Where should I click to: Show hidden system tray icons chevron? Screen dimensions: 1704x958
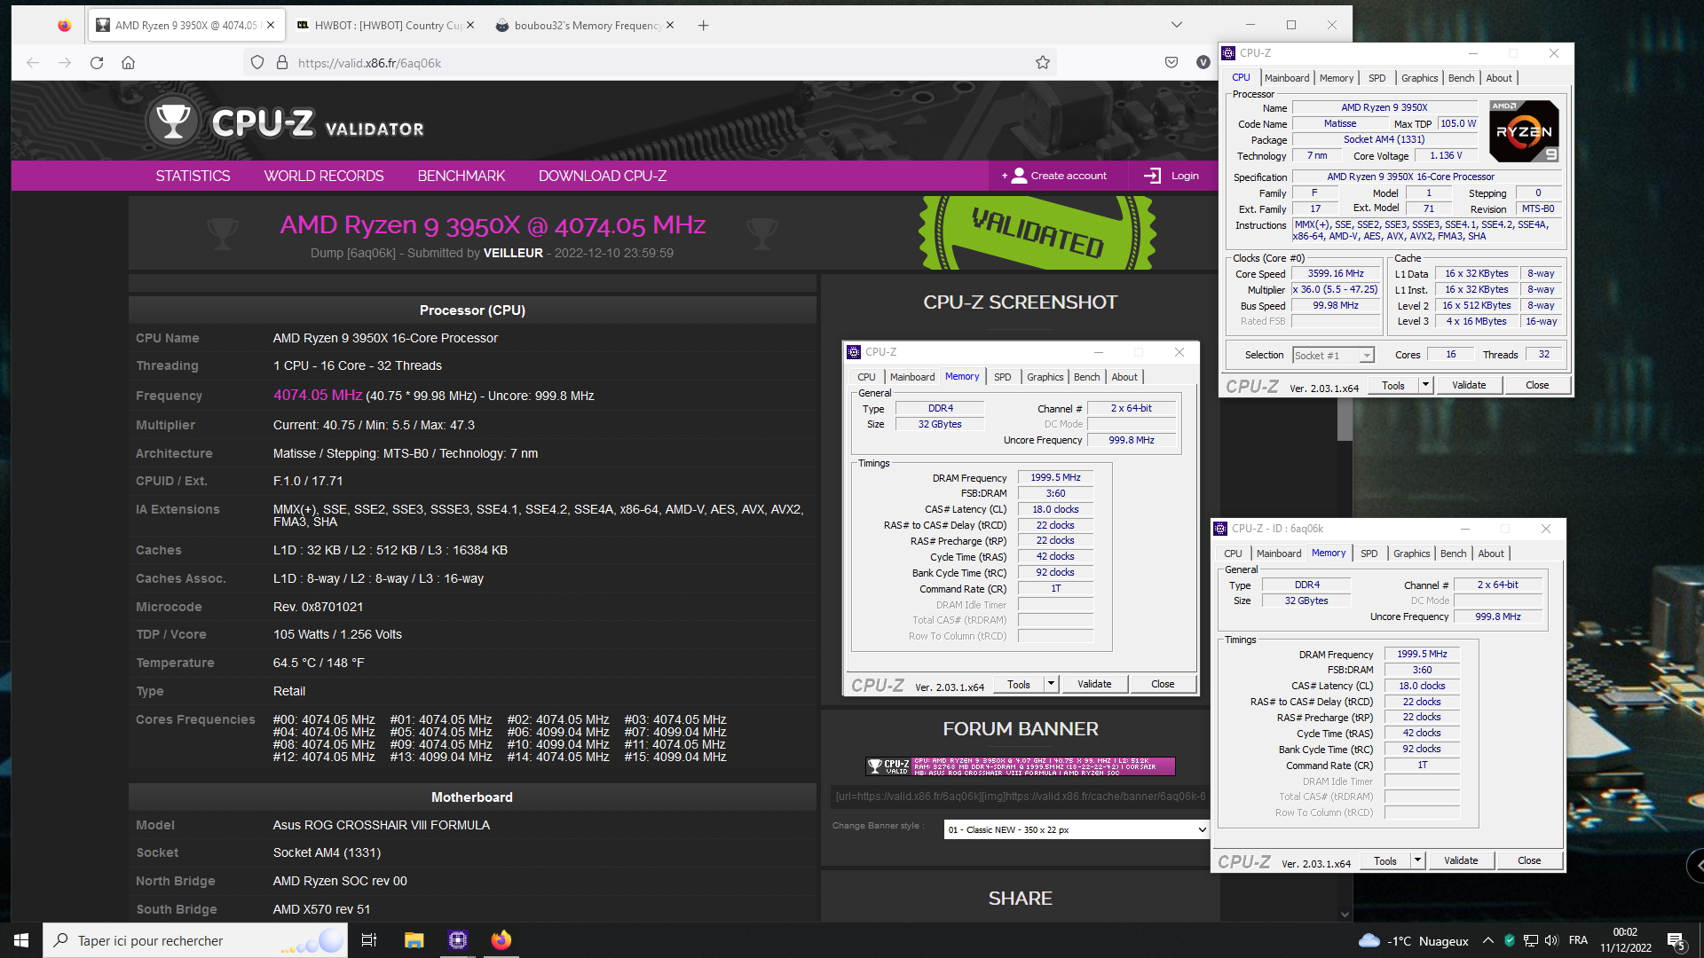point(1488,940)
